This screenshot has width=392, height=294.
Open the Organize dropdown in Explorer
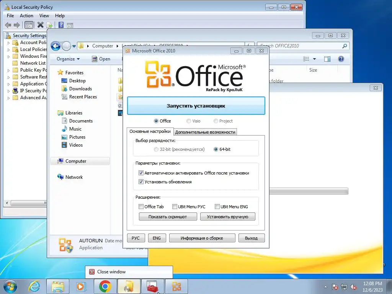[68, 59]
